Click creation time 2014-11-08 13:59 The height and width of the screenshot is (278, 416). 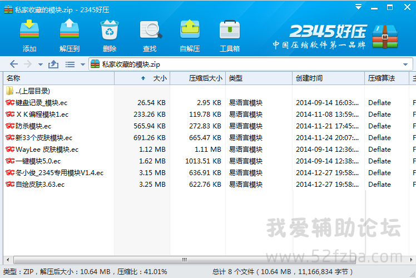(x=328, y=115)
